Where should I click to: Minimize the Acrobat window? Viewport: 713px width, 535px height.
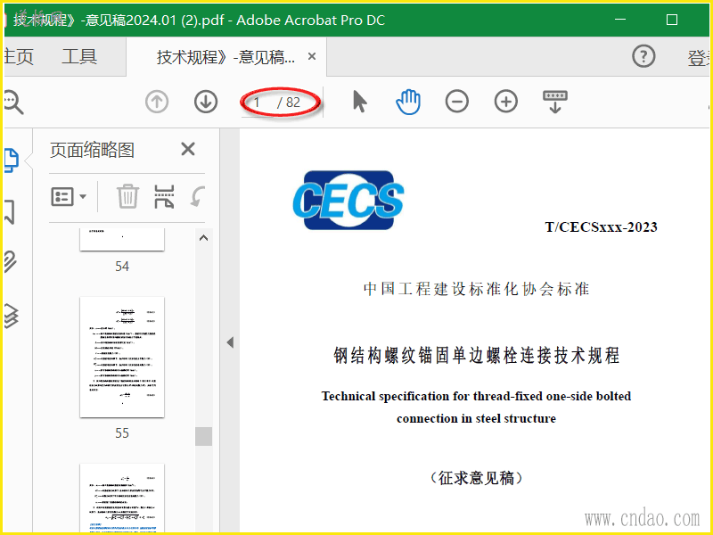(620, 20)
